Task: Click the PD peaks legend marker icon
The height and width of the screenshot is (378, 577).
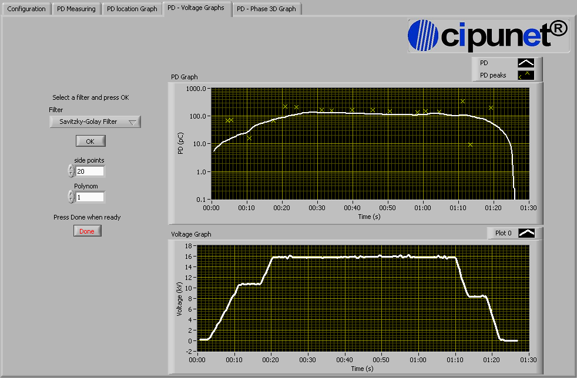Action: click(x=526, y=75)
